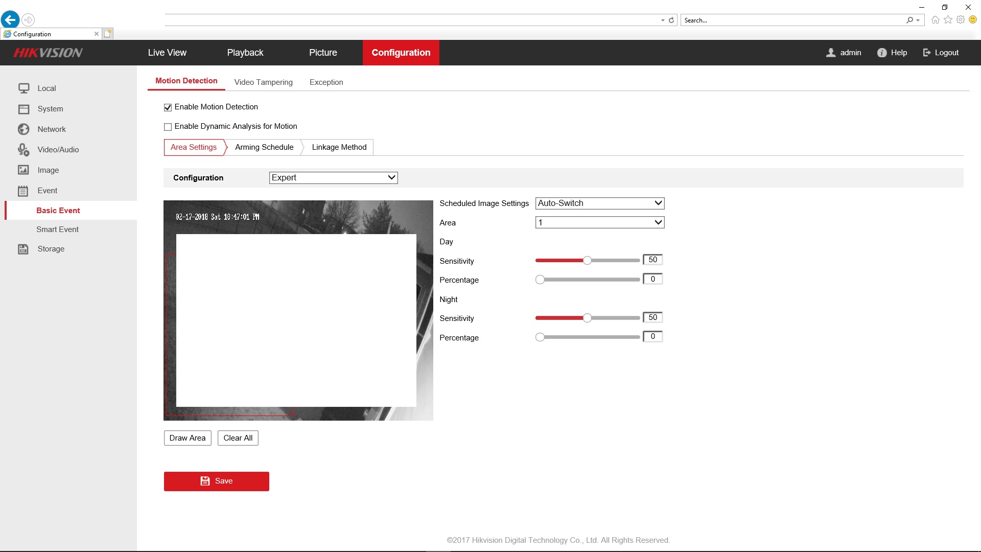Click the Storage disk icon
The height and width of the screenshot is (552, 981).
24,249
